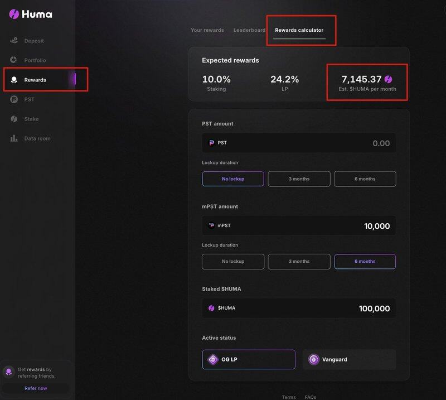Screen dimensions: 446x400
Task: Open Data room bar-chart icon
Action: tap(14, 138)
